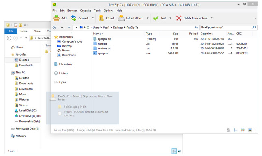Open the Test dropdown arrow
The height and width of the screenshot is (156, 262).
[171, 18]
